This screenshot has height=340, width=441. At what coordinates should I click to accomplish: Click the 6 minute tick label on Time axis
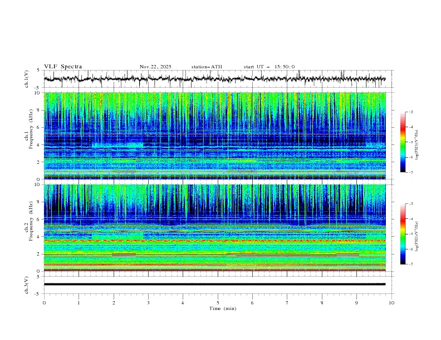coord(252,303)
